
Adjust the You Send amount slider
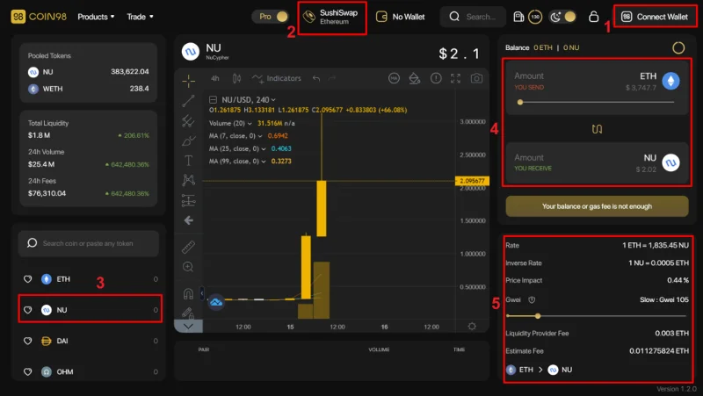(597, 102)
